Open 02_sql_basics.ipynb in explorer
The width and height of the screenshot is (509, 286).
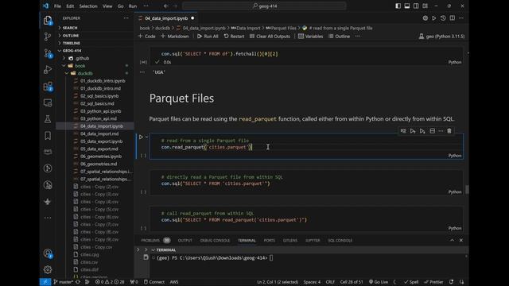coord(99,96)
